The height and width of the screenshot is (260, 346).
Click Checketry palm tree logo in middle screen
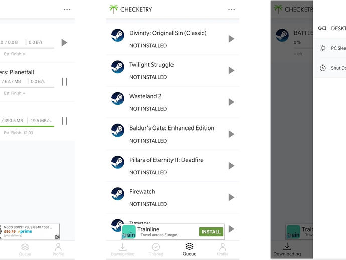point(114,9)
